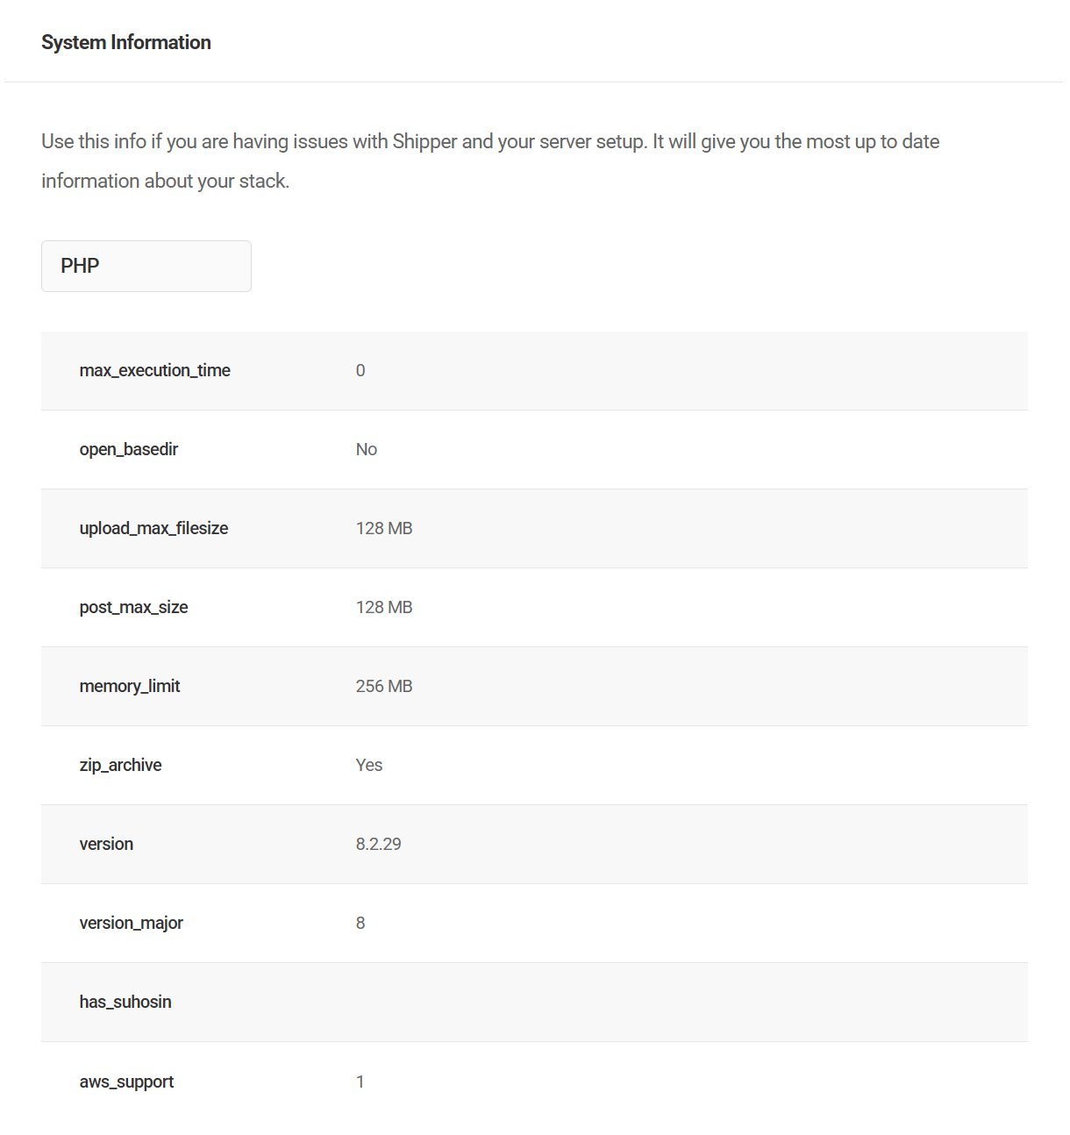
Task: Click the aws_support row
Action: (534, 1081)
